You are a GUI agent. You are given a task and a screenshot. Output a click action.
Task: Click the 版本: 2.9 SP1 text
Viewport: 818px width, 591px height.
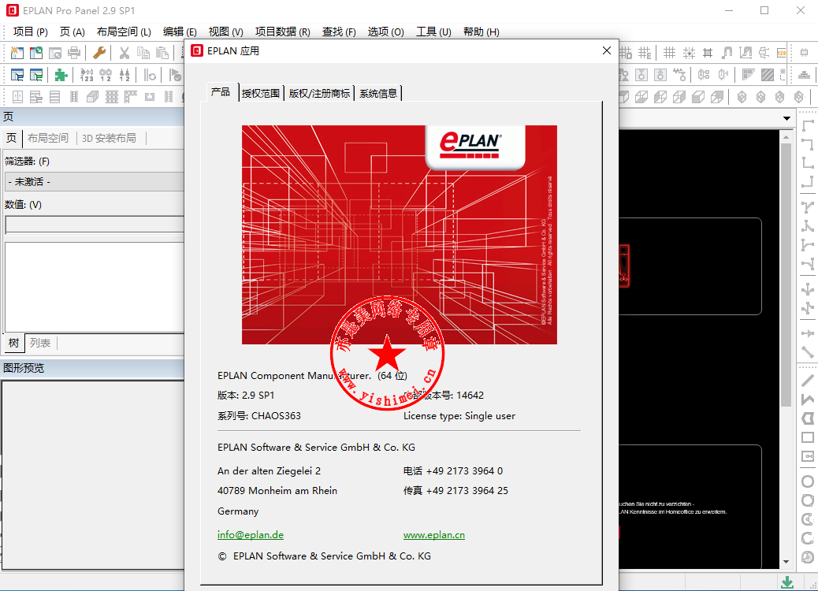pyautogui.click(x=246, y=396)
